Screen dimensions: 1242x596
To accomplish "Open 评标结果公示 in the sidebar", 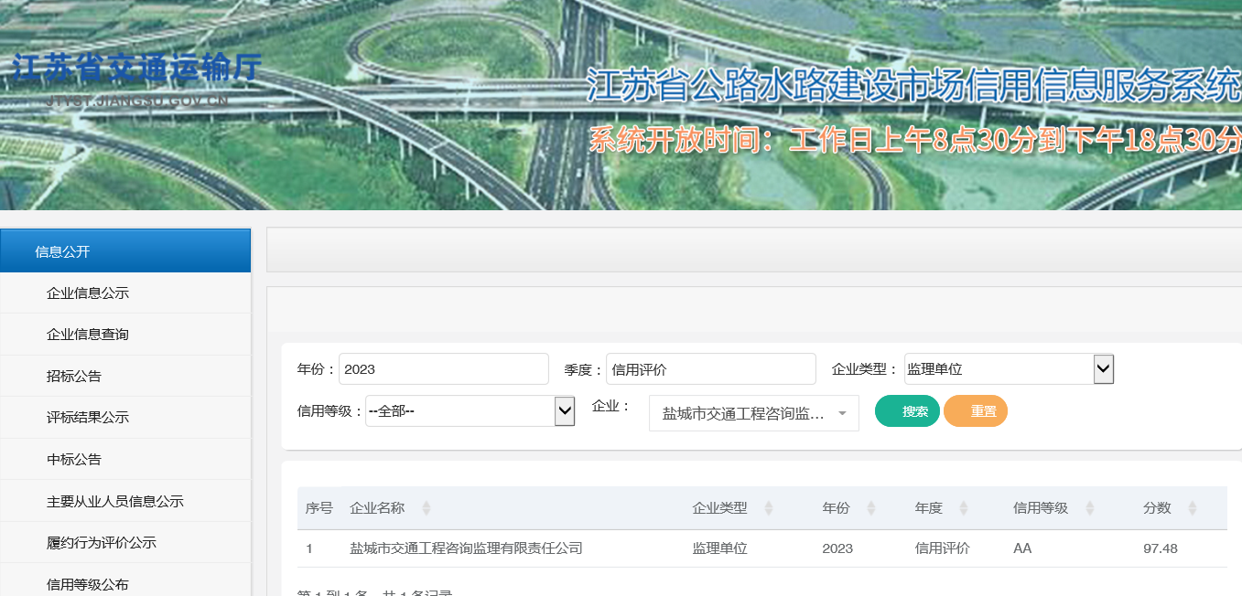I will 88,418.
